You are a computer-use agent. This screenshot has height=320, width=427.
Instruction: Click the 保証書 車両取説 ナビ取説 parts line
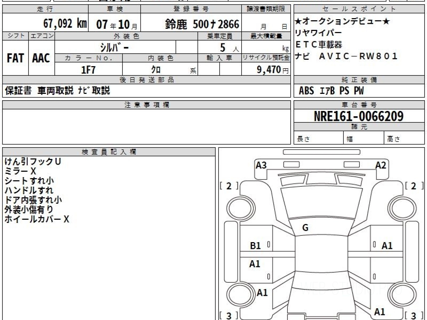click(57, 91)
